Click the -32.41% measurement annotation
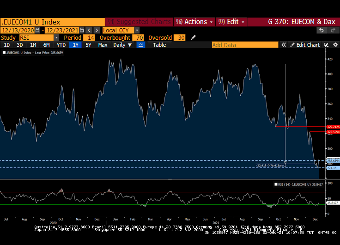340x245 pixels. pos(271,165)
